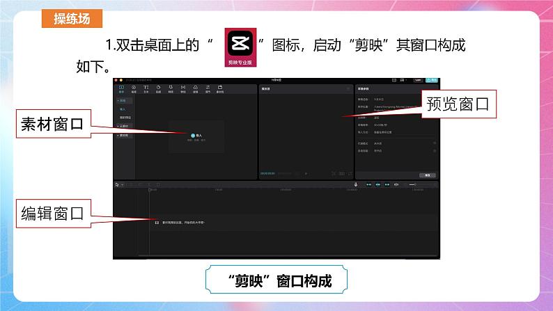The height and width of the screenshot is (311, 553).
Task: Select 我的预设 in the left sidebar
Action: [x=125, y=118]
